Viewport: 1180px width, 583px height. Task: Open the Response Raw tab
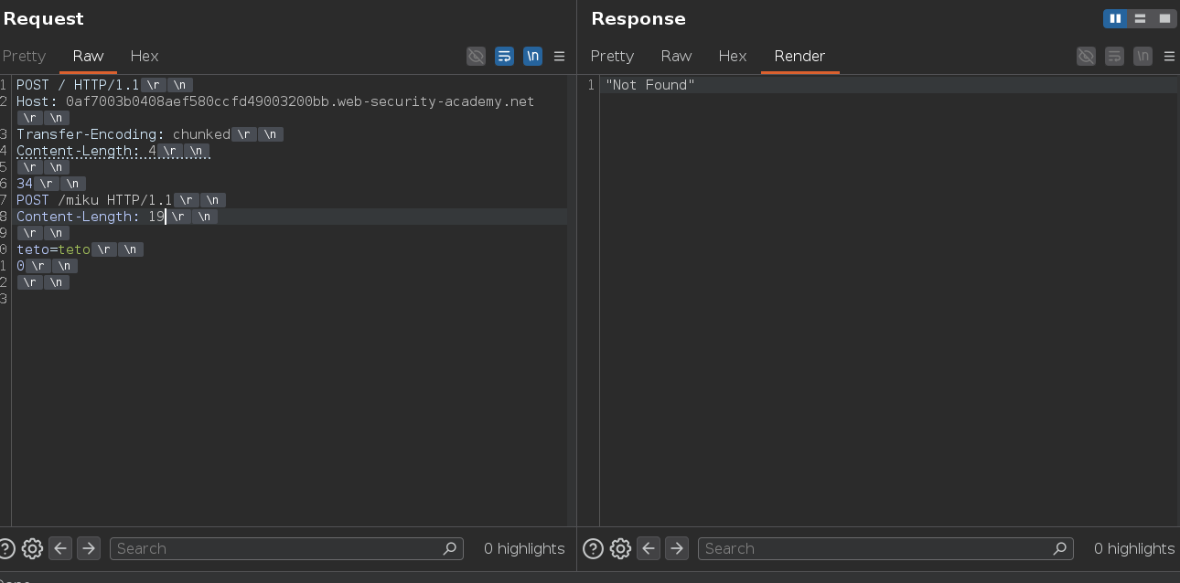point(676,56)
